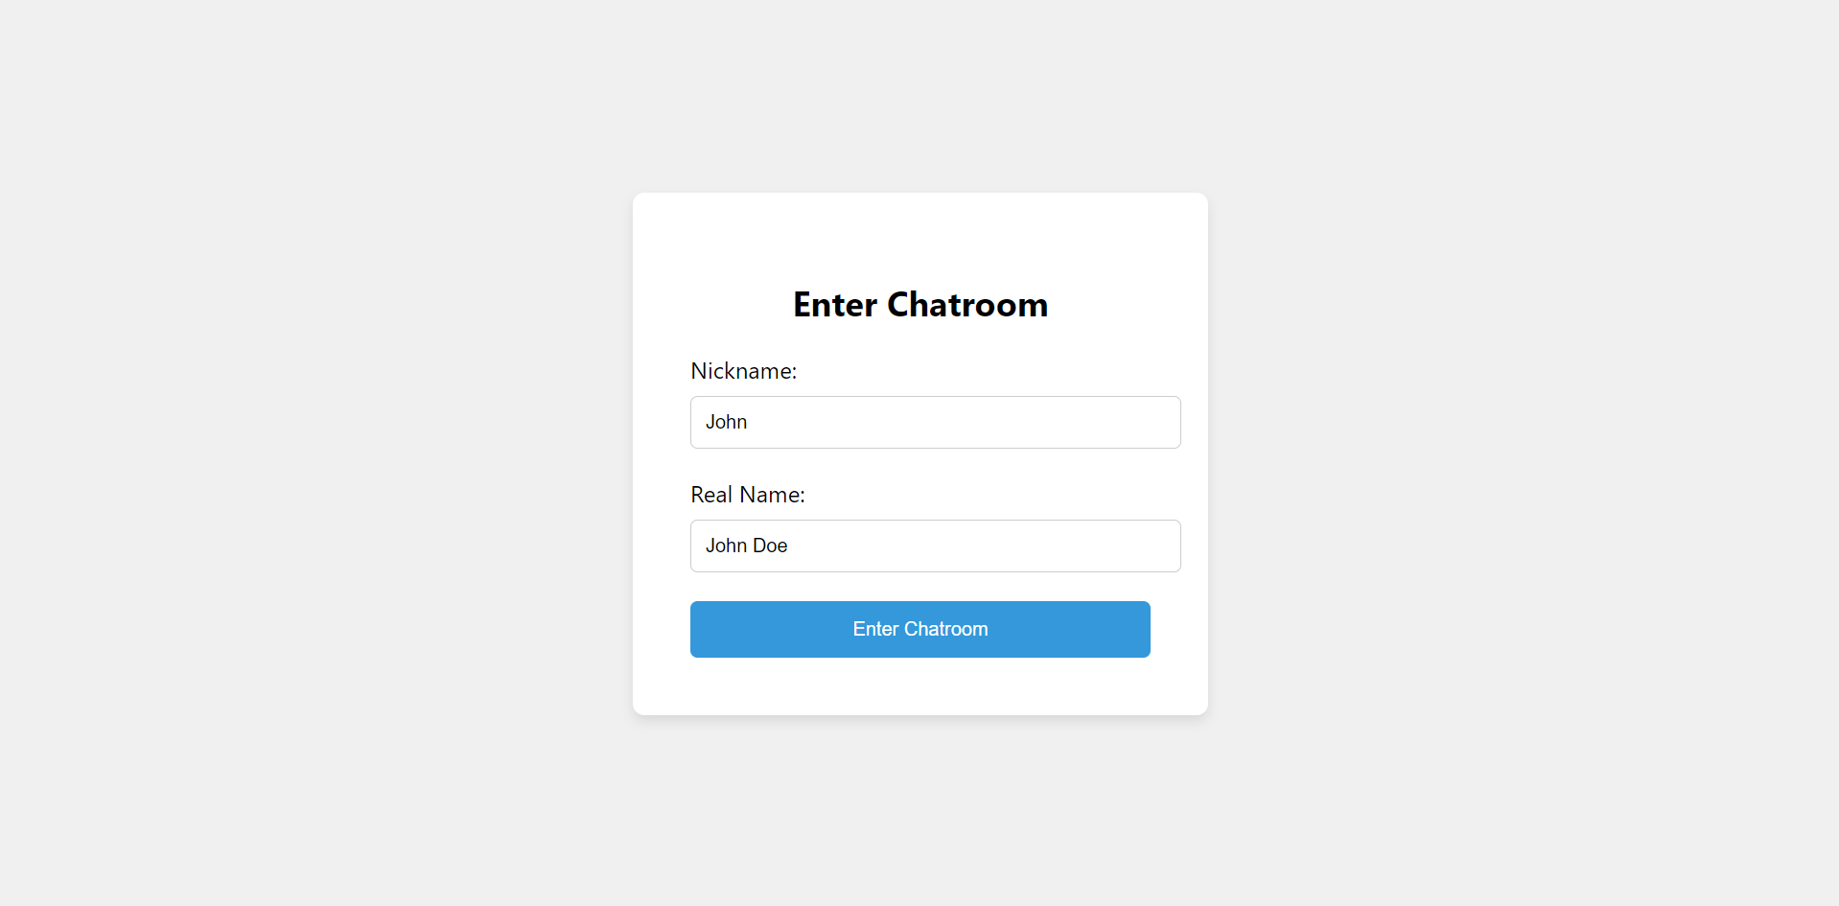Screen dimensions: 1839x906
Task: Click the word "Chatroom" in the heading
Action: [966, 305]
